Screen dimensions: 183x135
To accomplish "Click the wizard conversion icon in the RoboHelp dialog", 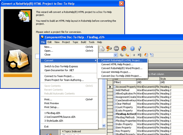I will coord(24,16).
